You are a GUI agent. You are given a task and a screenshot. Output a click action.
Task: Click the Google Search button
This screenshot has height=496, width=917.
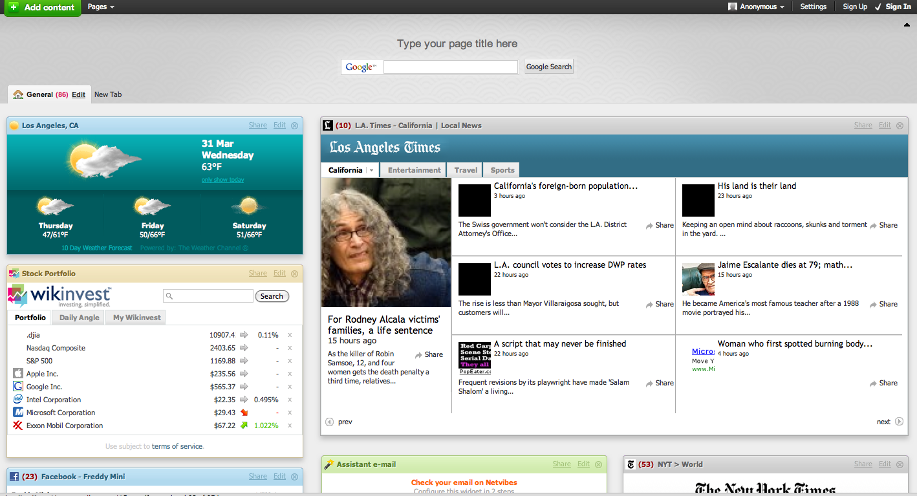tap(549, 67)
